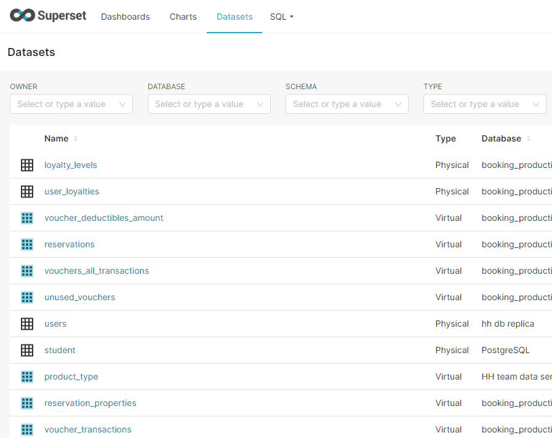Click the virtual dataset icon beside reservations
The height and width of the screenshot is (438, 552).
point(27,244)
